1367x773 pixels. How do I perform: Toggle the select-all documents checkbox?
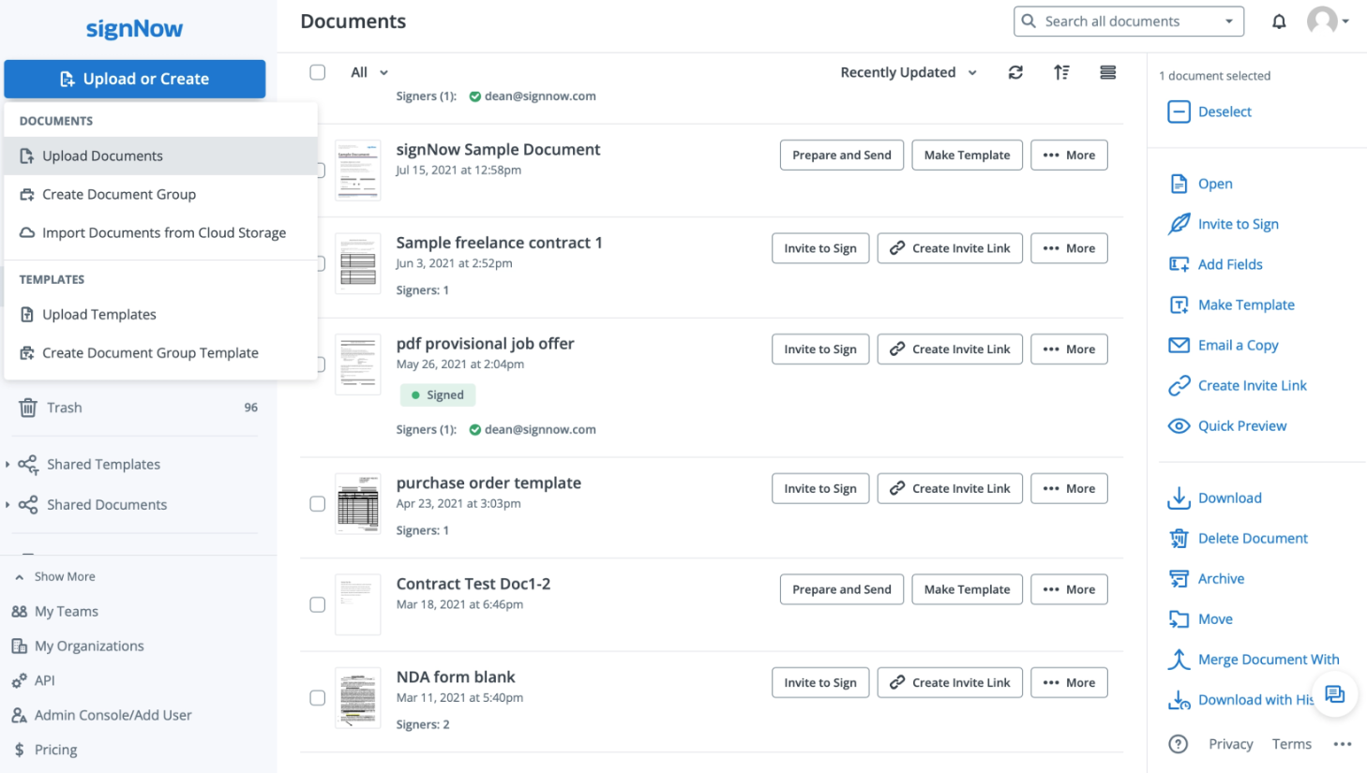(317, 72)
